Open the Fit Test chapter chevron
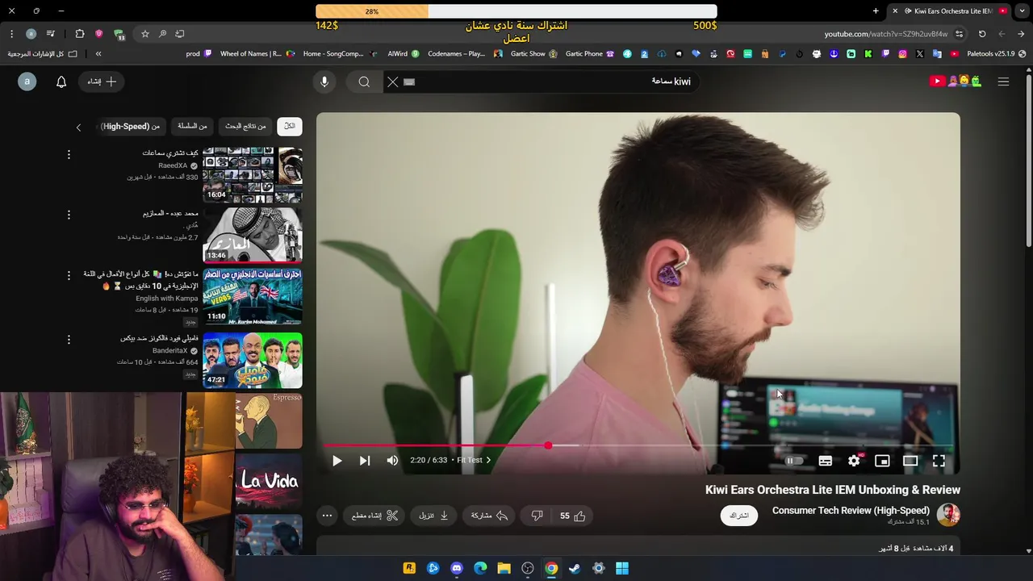Image resolution: width=1033 pixels, height=581 pixels. [x=488, y=460]
